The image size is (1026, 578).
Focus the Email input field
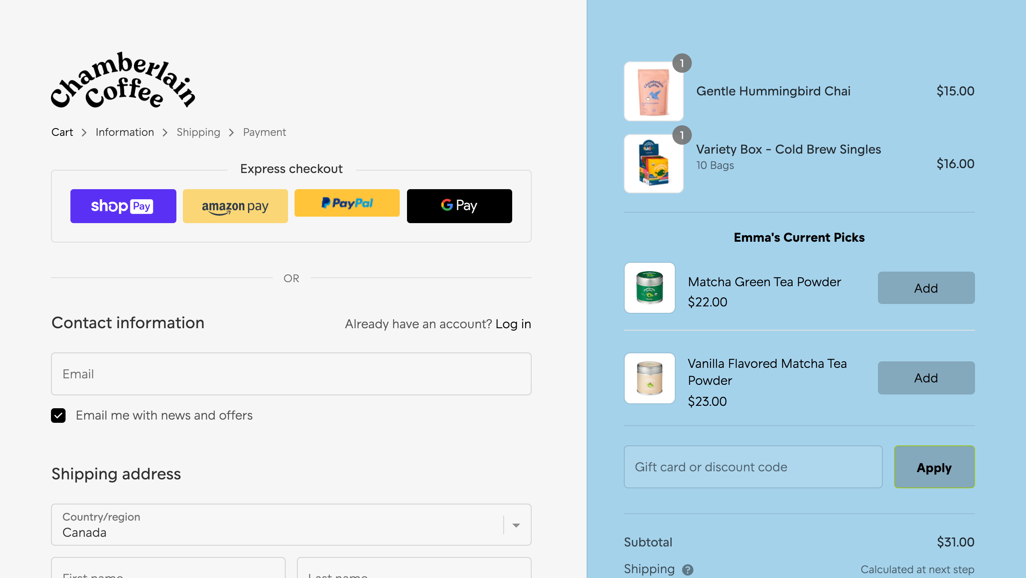[291, 374]
